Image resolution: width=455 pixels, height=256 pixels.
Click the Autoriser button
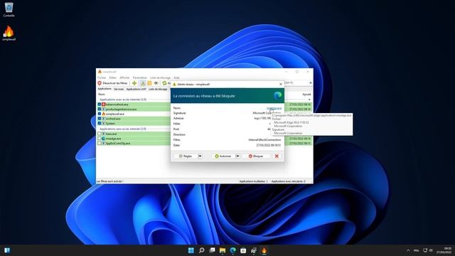pos(223,156)
